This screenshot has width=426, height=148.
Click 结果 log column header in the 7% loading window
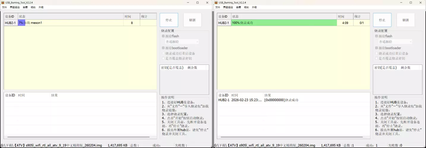pos(54,95)
